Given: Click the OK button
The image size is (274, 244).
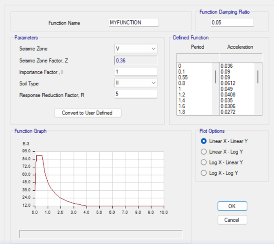Looking at the screenshot, I should [232, 206].
